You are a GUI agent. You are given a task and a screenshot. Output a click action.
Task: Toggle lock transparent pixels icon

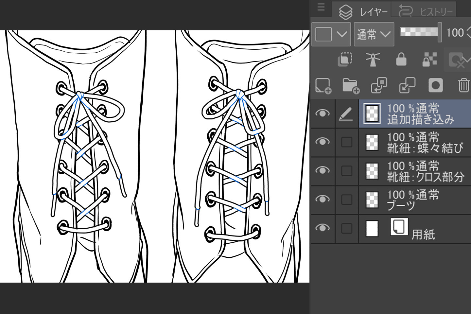pyautogui.click(x=429, y=60)
